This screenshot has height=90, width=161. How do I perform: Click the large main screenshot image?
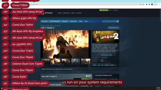pos(66,44)
